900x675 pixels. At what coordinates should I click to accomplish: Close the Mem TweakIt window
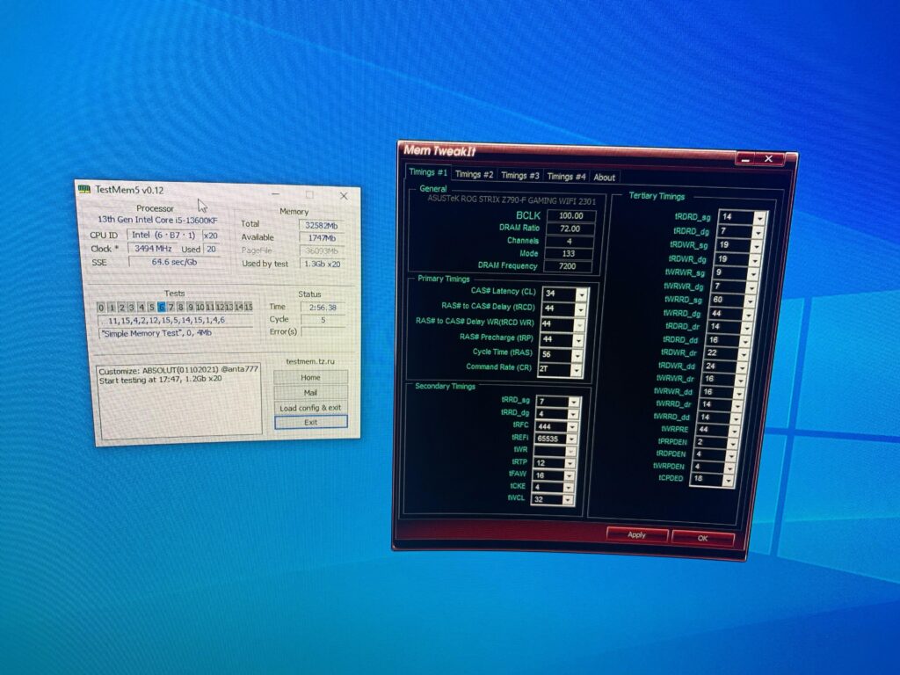click(769, 159)
